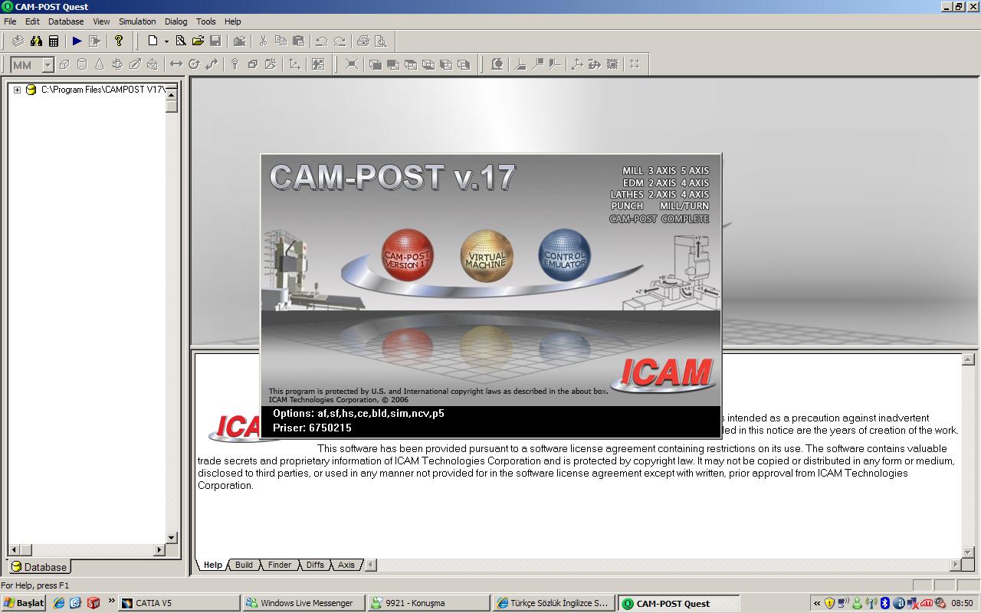Open the View menu
The image size is (981, 613).
pos(101,21)
